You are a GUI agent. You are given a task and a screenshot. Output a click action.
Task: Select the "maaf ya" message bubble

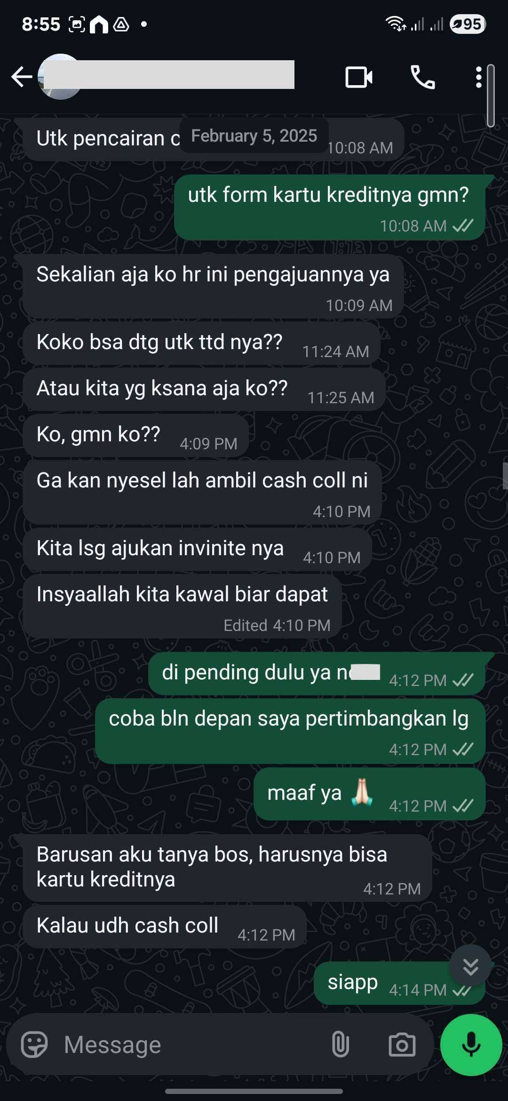click(369, 795)
